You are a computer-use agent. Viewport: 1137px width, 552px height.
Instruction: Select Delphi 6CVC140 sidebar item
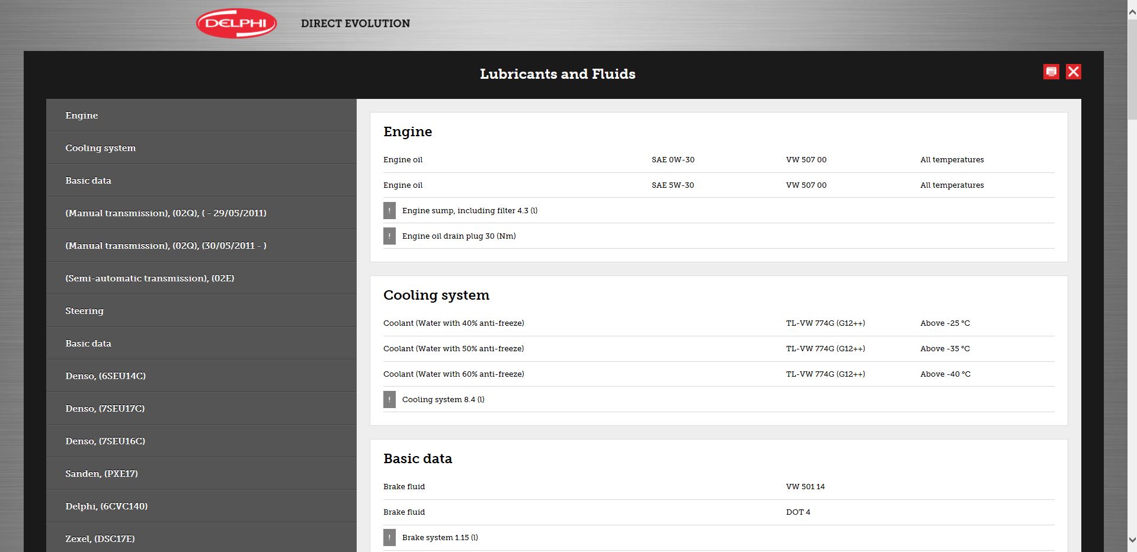coord(106,506)
